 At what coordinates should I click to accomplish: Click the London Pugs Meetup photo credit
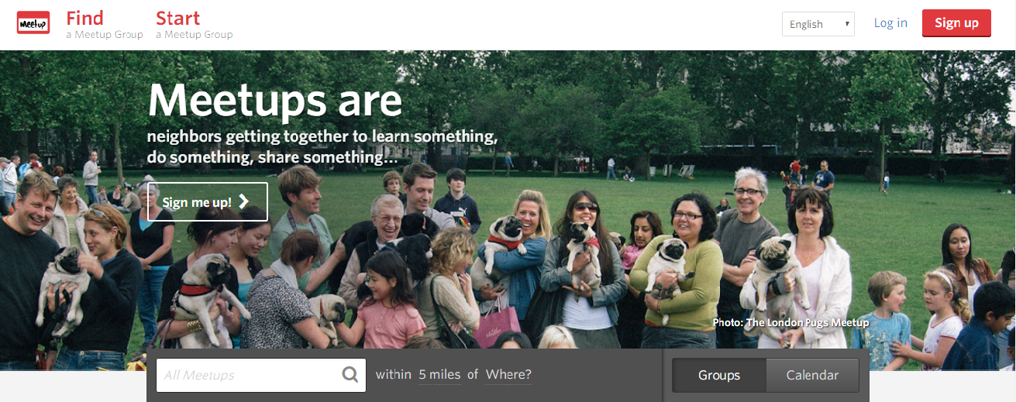coord(791,322)
